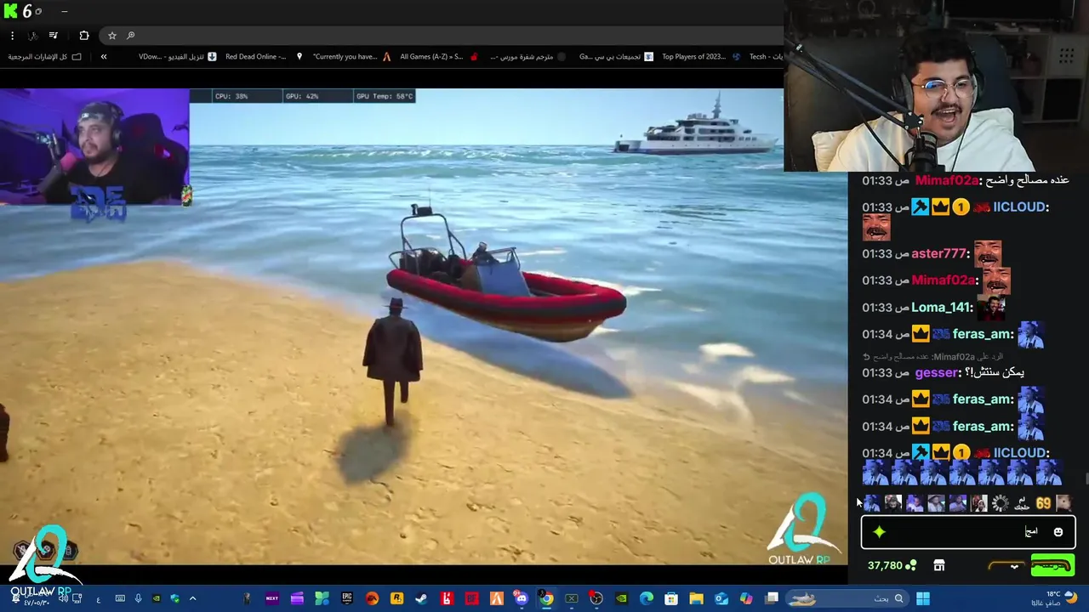Open Google Chrome from the taskbar
The height and width of the screenshot is (612, 1089).
546,598
